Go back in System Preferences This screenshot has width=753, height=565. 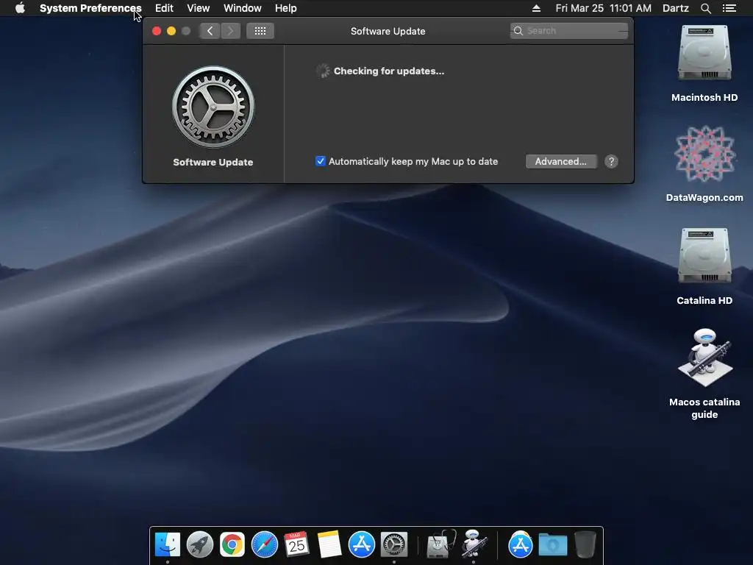(210, 31)
